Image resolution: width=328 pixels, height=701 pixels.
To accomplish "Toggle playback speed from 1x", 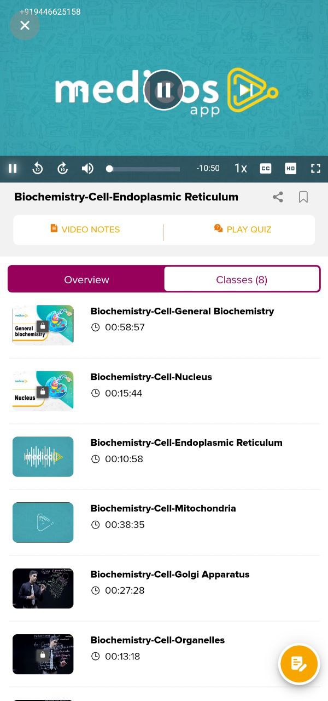I will click(x=241, y=168).
